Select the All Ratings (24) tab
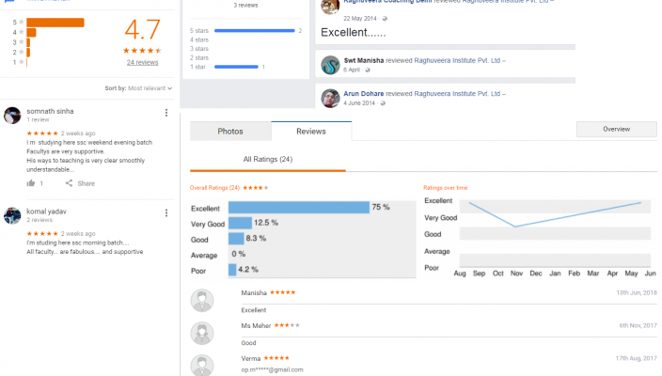This screenshot has width=662, height=376. [x=268, y=160]
